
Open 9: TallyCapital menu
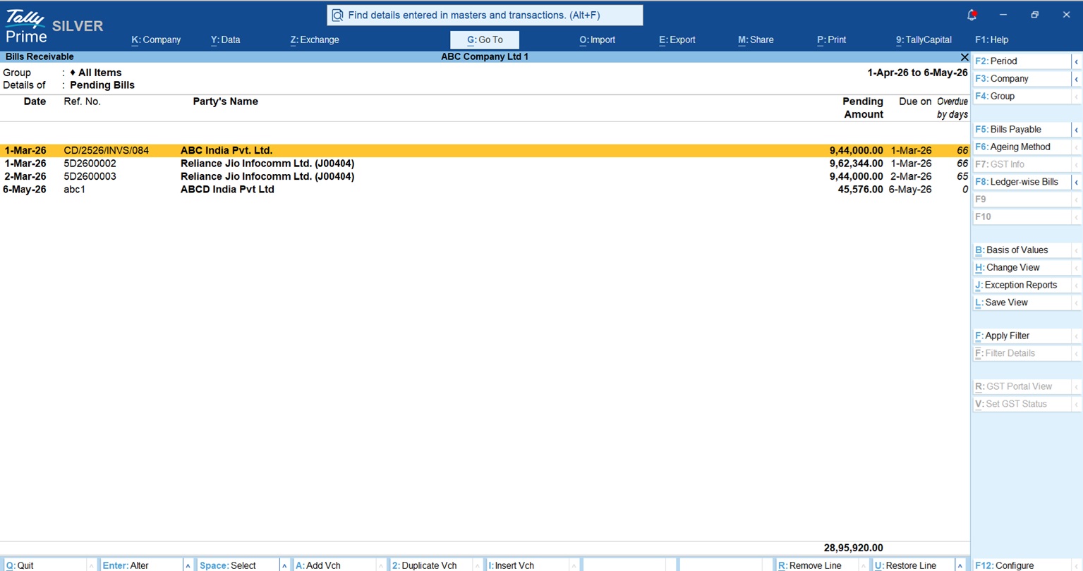pyautogui.click(x=924, y=40)
